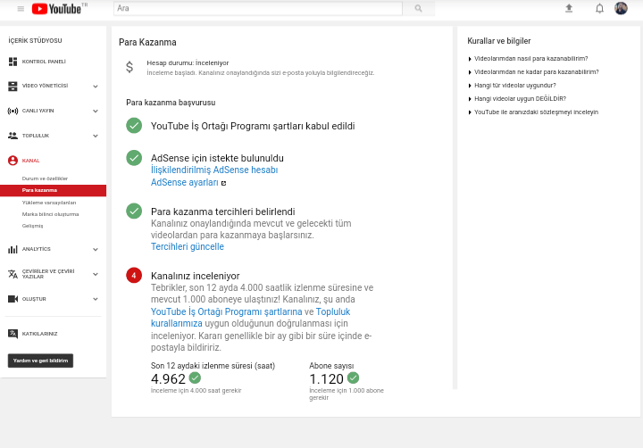Image resolution: width=643 pixels, height=448 pixels.
Task: Expand 'Hangi tür videolar uygundur?' triangle
Action: pos(470,86)
